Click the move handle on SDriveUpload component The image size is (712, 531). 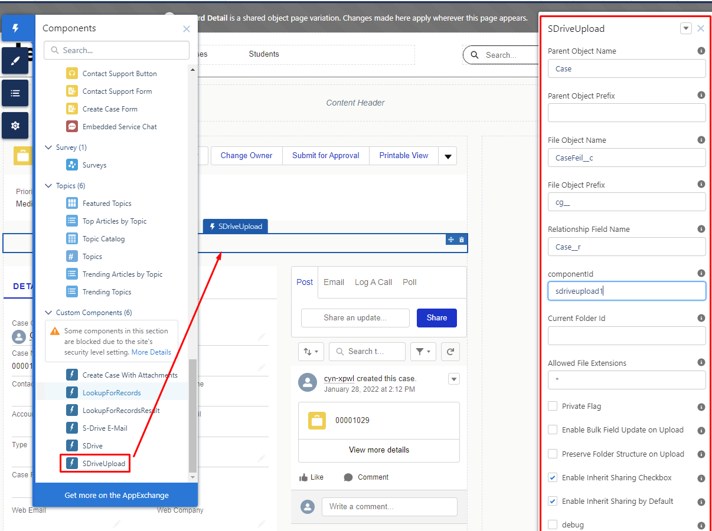pyautogui.click(x=450, y=240)
